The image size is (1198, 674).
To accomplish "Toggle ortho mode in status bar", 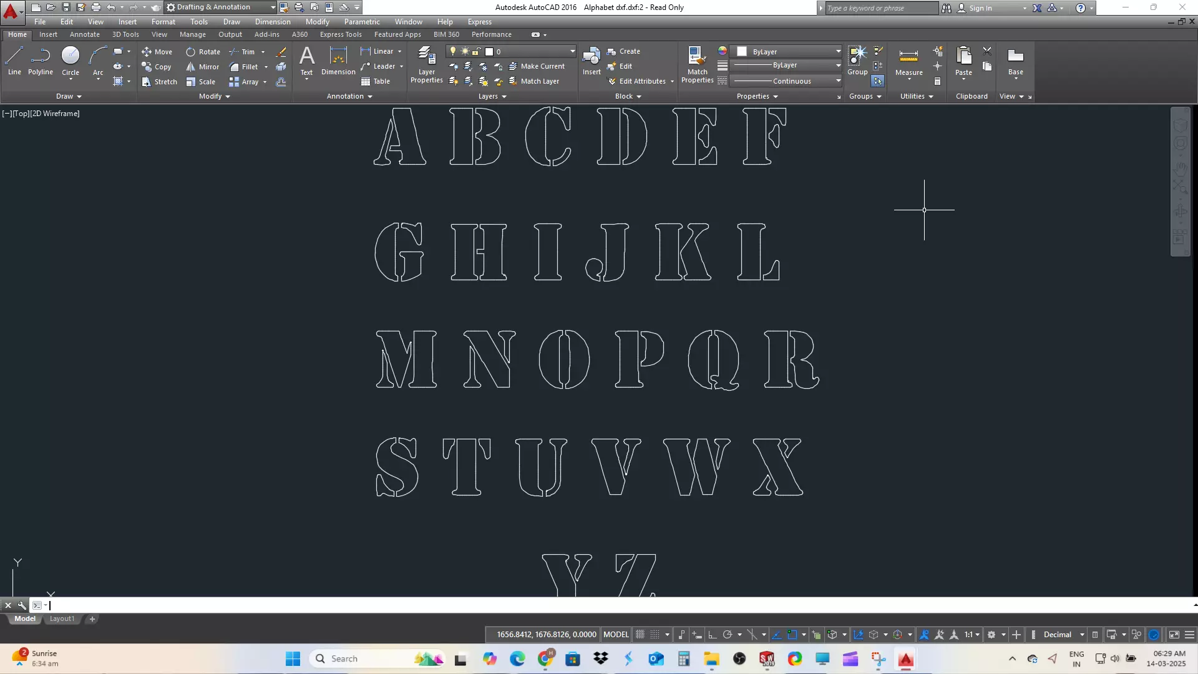I will click(712, 635).
